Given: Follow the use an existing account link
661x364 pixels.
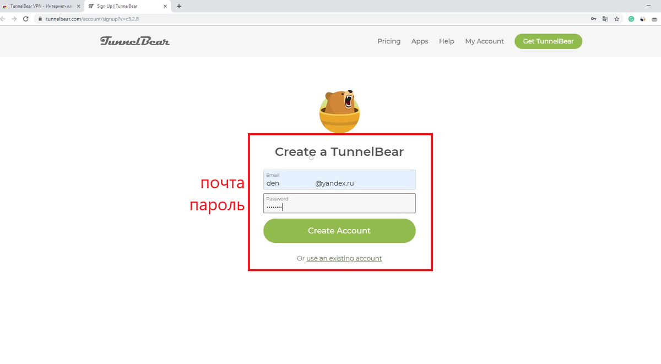Looking at the screenshot, I should (344, 258).
